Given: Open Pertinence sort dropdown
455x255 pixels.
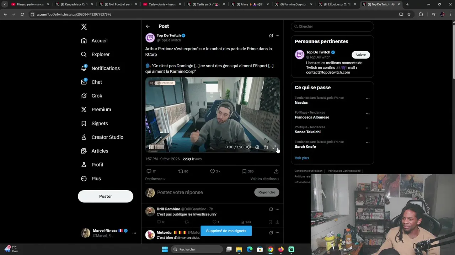Looking at the screenshot, I should click(155, 179).
